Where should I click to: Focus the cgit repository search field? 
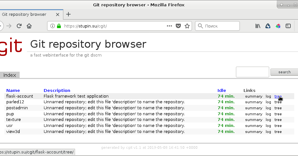point(252,72)
